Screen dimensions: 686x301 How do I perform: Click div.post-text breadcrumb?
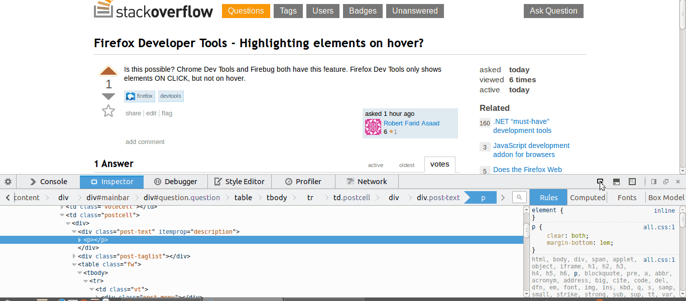click(x=438, y=197)
